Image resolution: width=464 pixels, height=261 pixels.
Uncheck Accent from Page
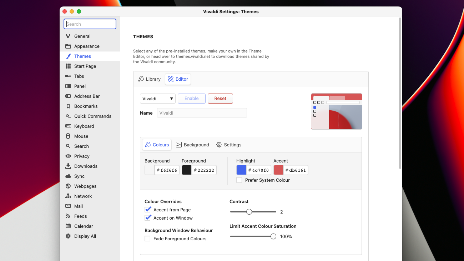(x=148, y=210)
